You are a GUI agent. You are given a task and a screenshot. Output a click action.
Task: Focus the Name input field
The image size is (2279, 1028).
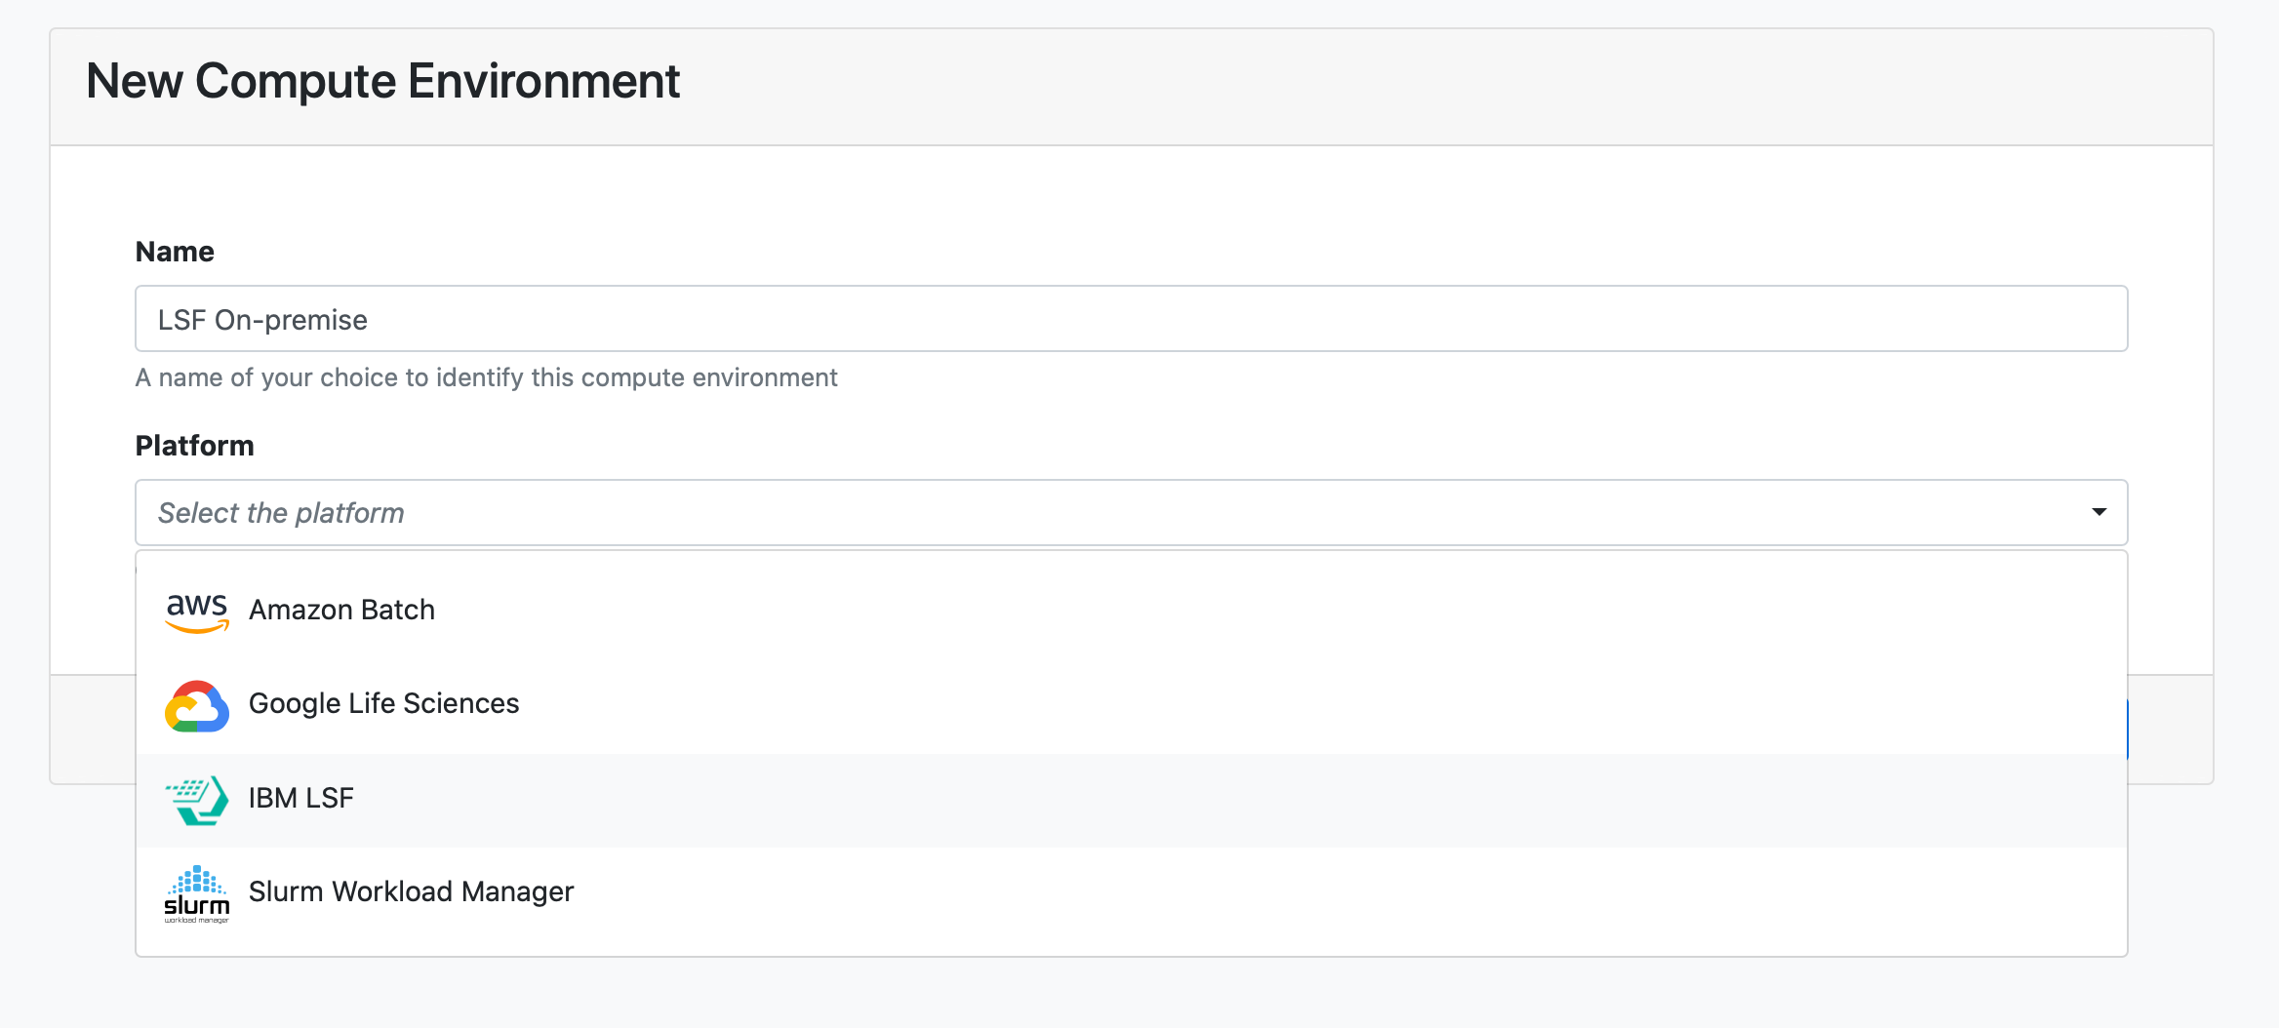click(1131, 319)
